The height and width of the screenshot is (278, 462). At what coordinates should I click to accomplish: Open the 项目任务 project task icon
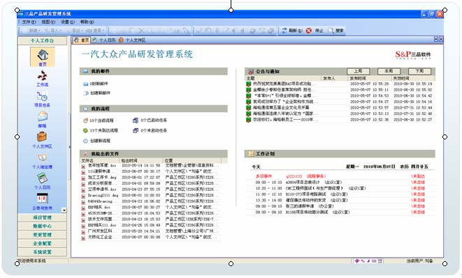point(42,96)
